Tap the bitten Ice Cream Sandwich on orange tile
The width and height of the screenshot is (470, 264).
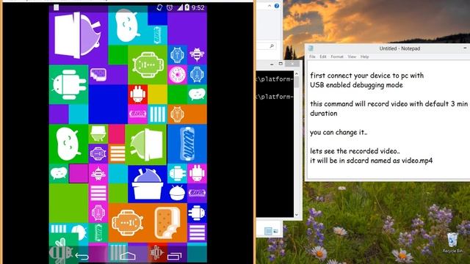coord(167,223)
